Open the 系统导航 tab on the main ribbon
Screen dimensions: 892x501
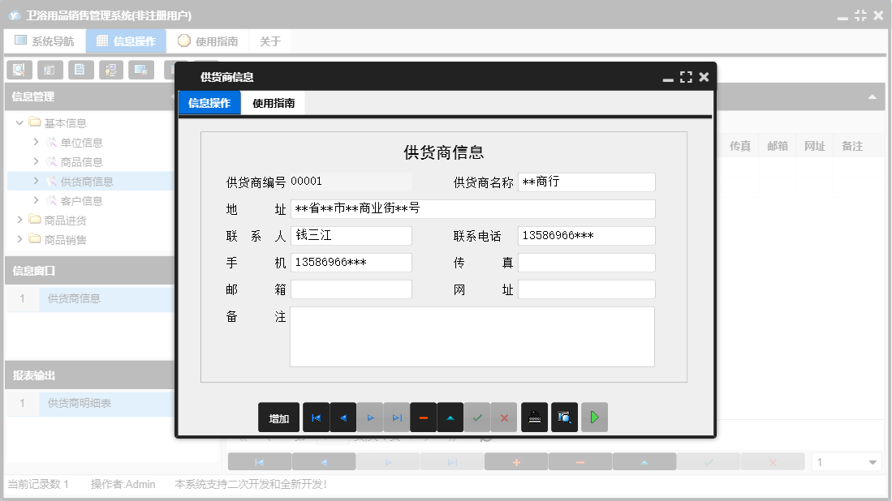click(x=45, y=40)
